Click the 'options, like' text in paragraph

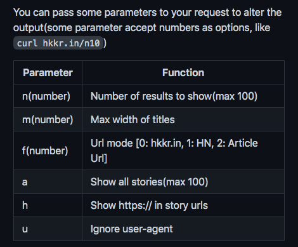pos(243,28)
